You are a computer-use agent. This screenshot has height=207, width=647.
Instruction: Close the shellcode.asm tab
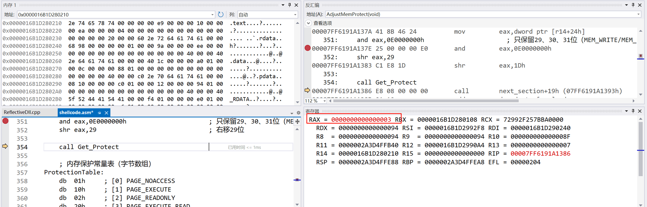(x=106, y=113)
